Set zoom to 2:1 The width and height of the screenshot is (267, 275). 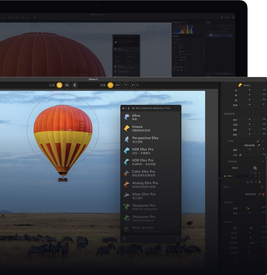pos(133,85)
